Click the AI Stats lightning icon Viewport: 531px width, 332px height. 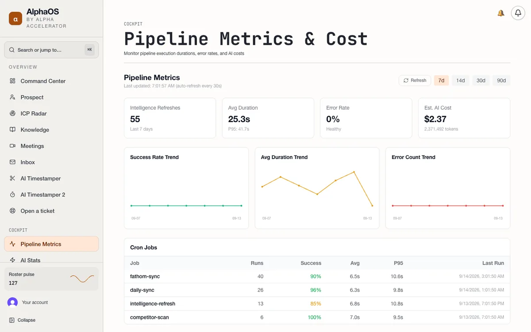(x=12, y=260)
